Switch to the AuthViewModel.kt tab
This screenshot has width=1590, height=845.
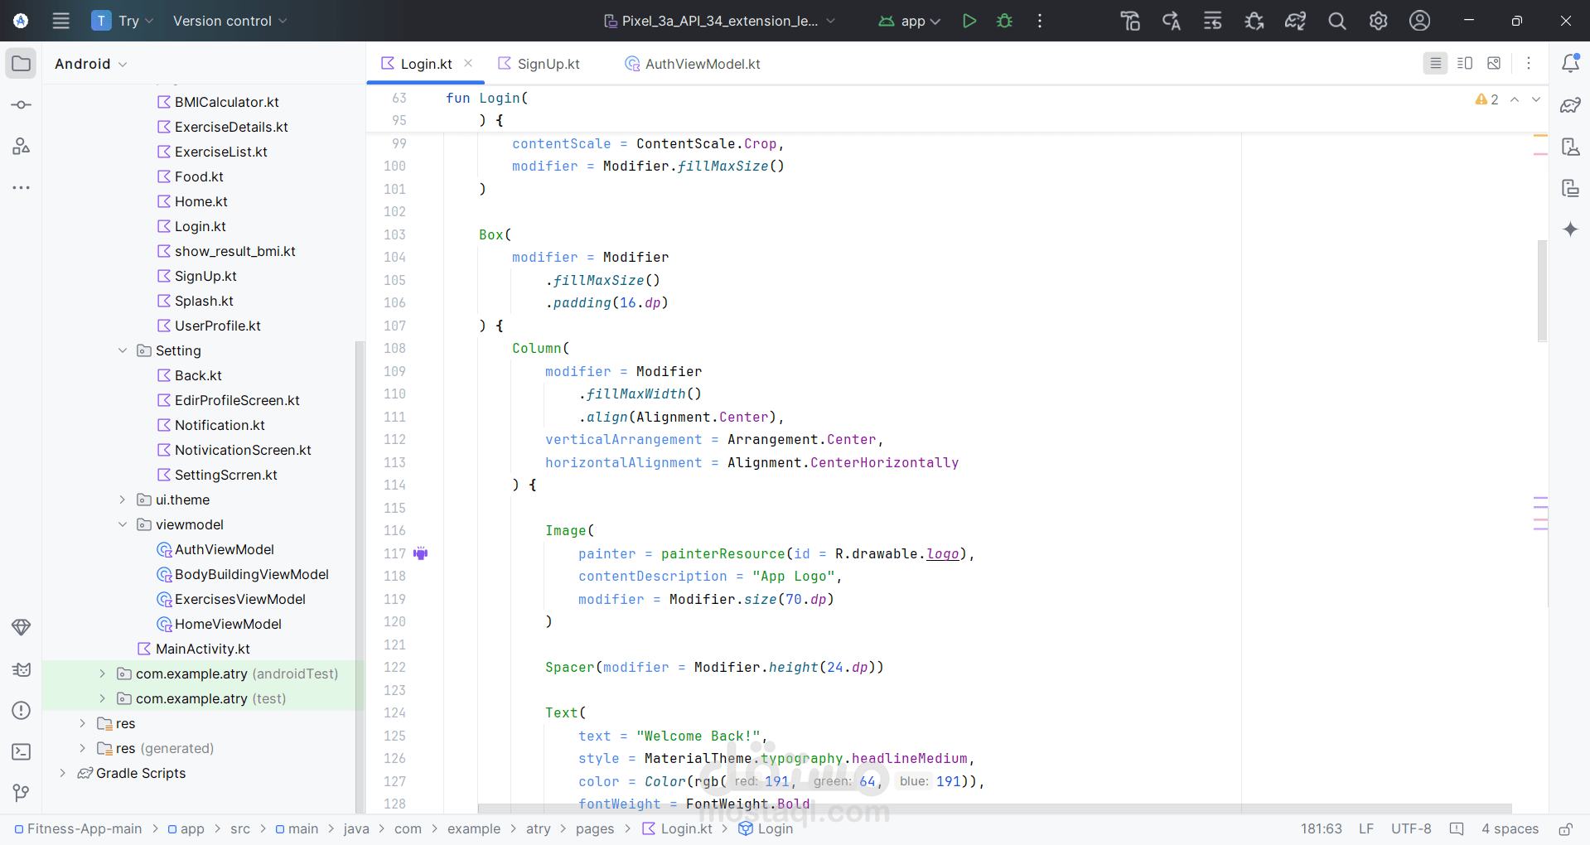(x=693, y=64)
